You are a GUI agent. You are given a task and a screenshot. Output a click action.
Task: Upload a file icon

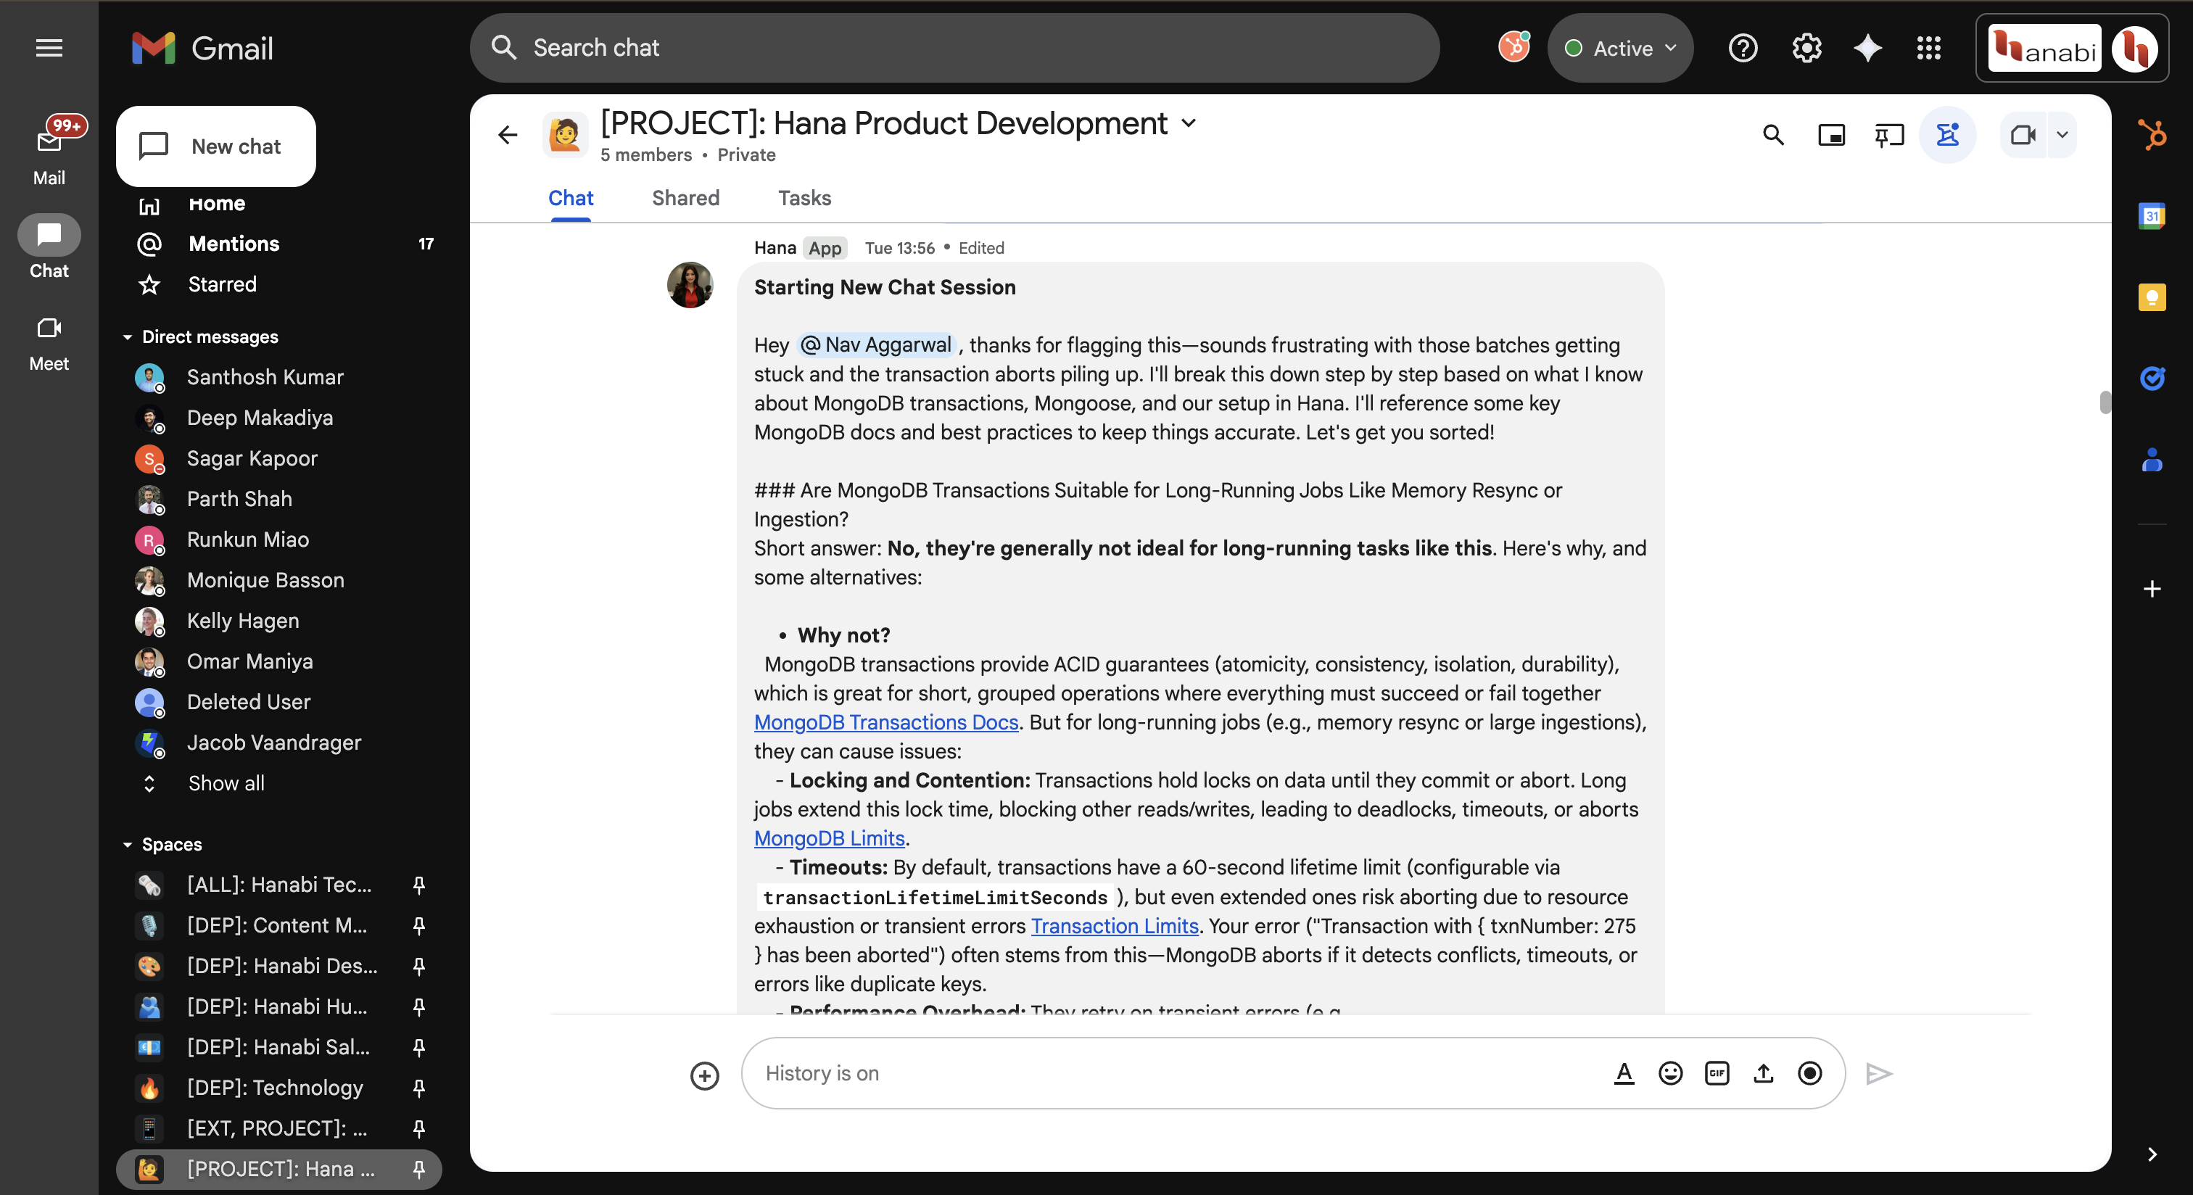coord(1763,1073)
